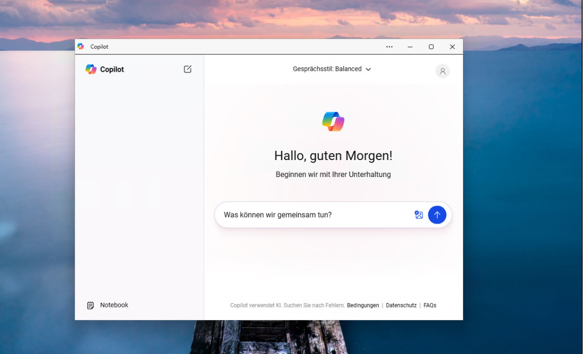Click the Copilot logo in the left sidebar
The image size is (583, 354).
pyautogui.click(x=91, y=69)
